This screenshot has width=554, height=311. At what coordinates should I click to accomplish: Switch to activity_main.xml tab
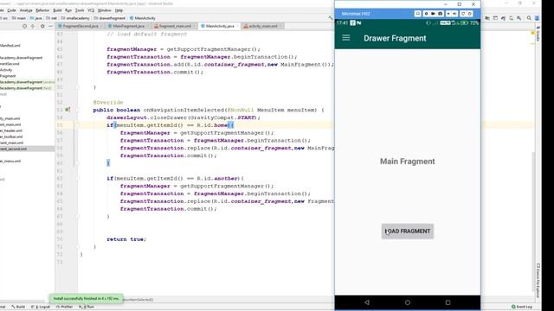pos(263,26)
